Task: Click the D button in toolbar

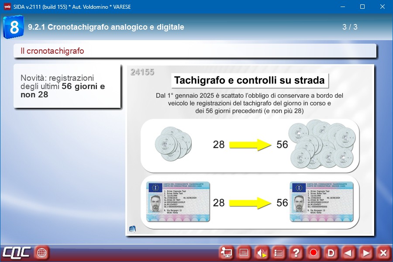Action: 331,252
